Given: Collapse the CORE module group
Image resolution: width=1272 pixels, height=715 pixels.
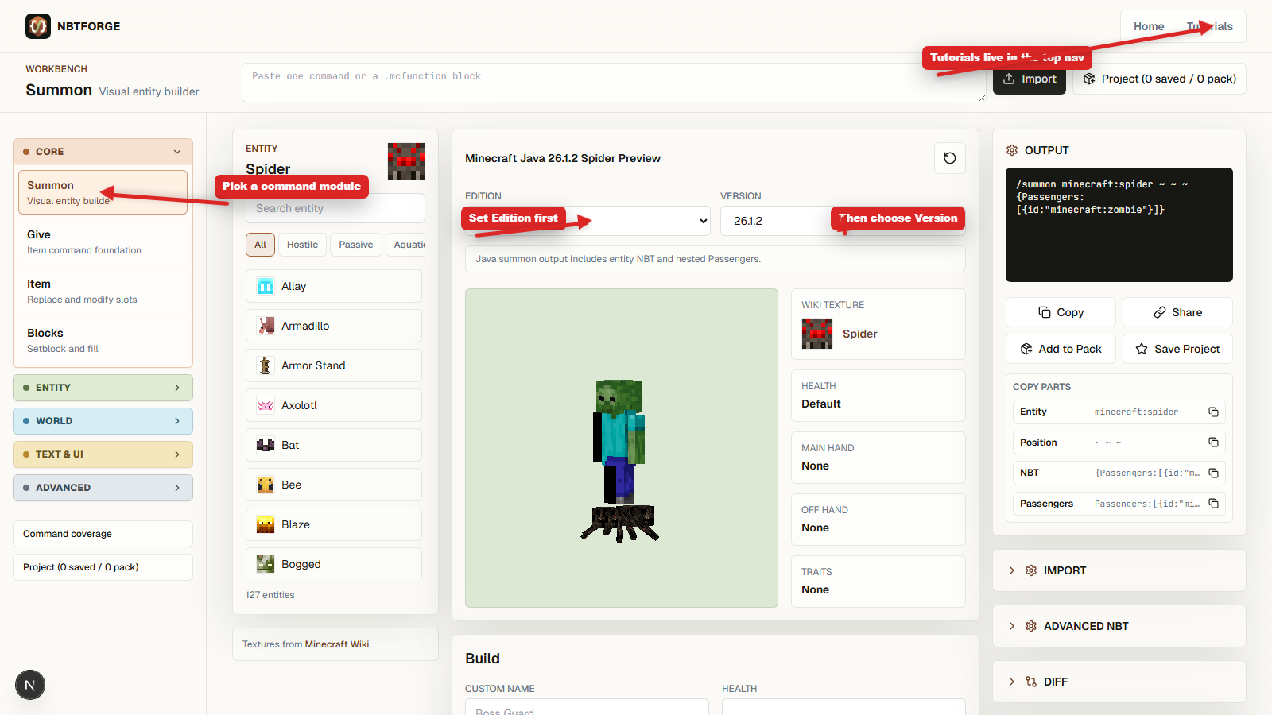Looking at the screenshot, I should pos(103,152).
